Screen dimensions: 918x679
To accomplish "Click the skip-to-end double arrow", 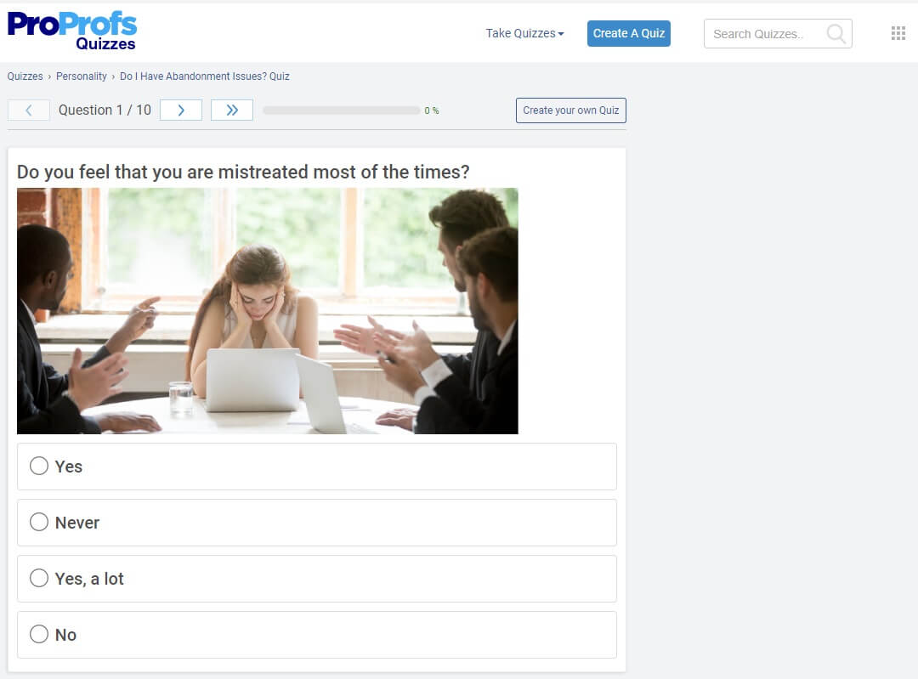I will coord(231,110).
